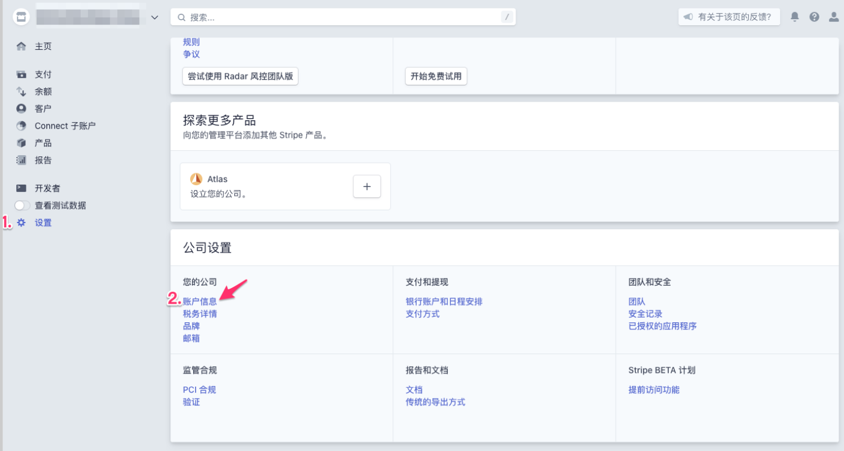
Task: Click the 有关于该页的反馈 feedback button
Action: (x=729, y=17)
